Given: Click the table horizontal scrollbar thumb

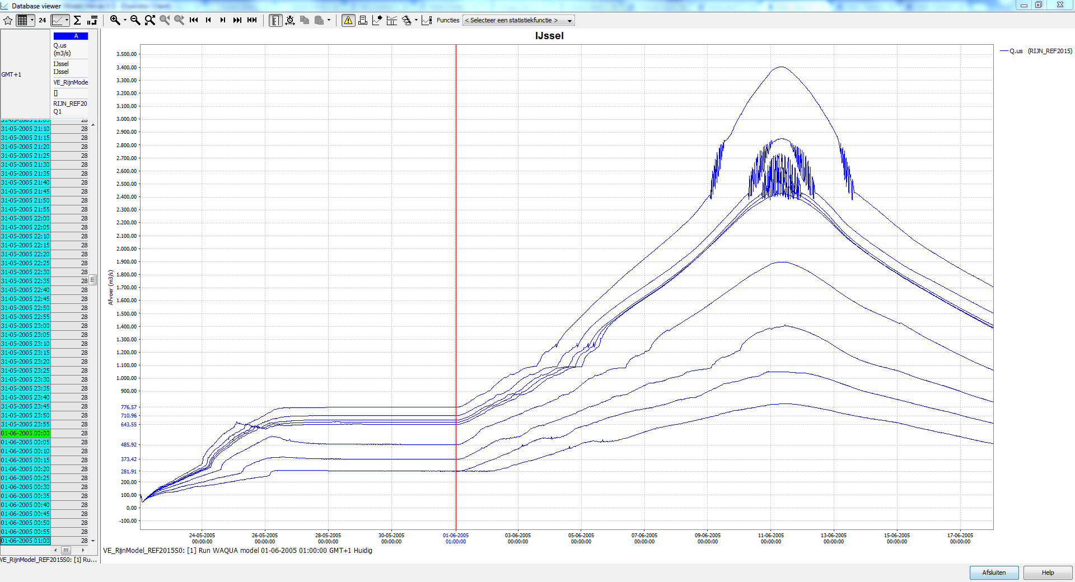Looking at the screenshot, I should tap(66, 550).
